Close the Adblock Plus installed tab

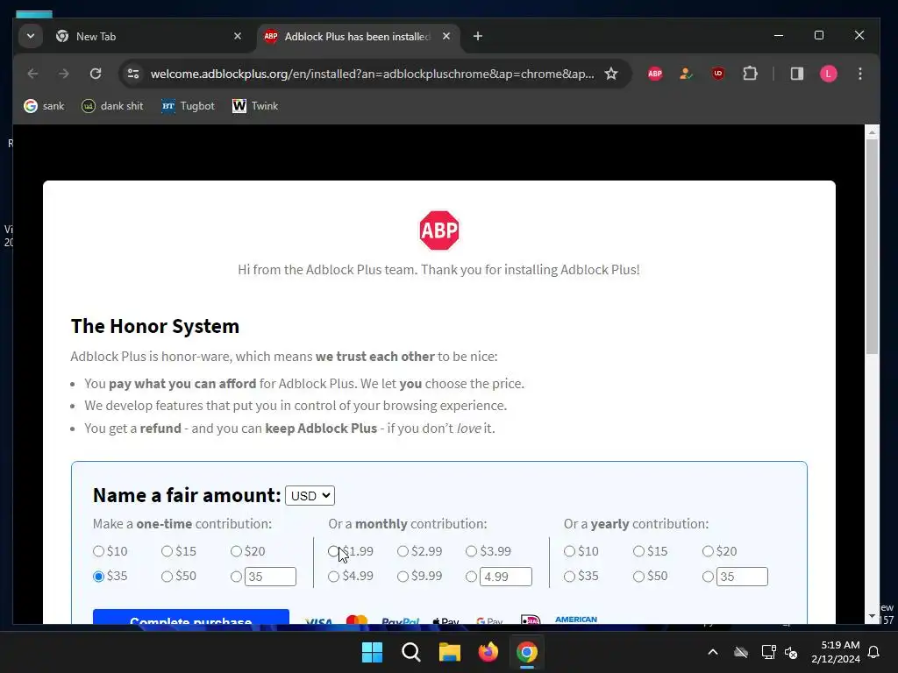(x=446, y=36)
